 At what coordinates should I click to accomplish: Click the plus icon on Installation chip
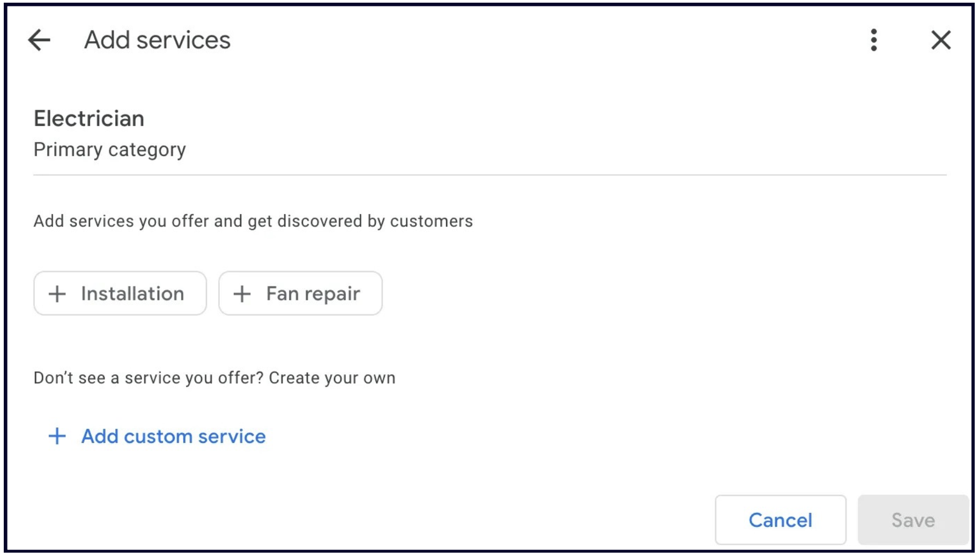coord(57,294)
